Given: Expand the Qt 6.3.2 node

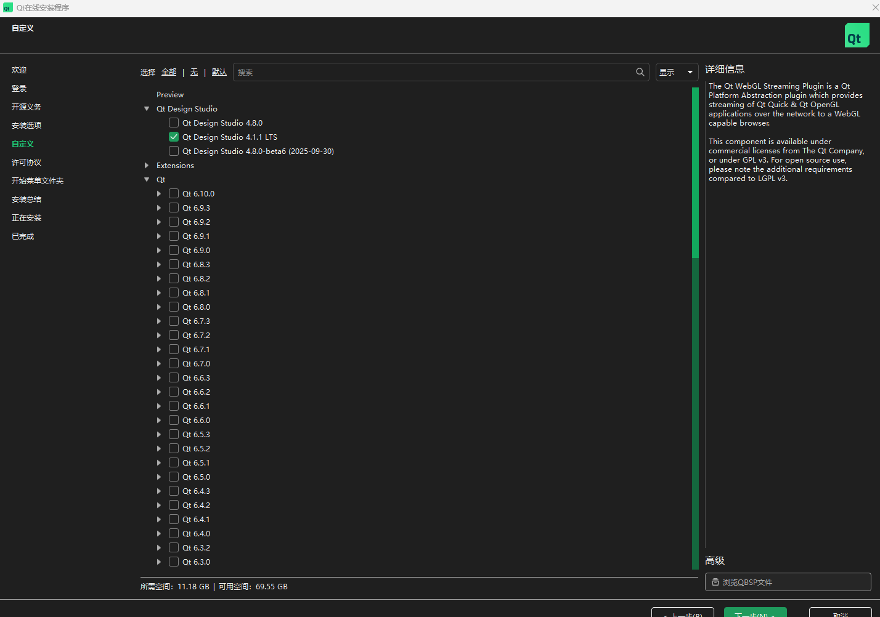Looking at the screenshot, I should pyautogui.click(x=159, y=547).
